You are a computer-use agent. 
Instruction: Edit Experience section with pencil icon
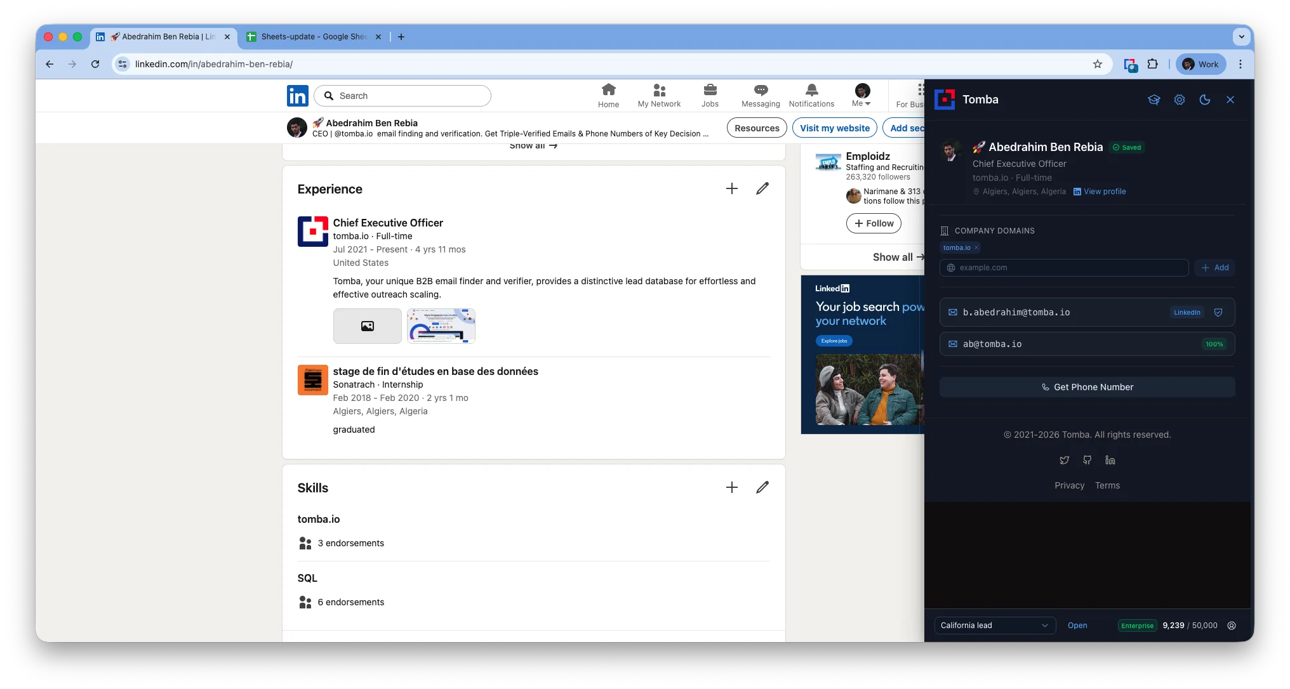tap(762, 188)
